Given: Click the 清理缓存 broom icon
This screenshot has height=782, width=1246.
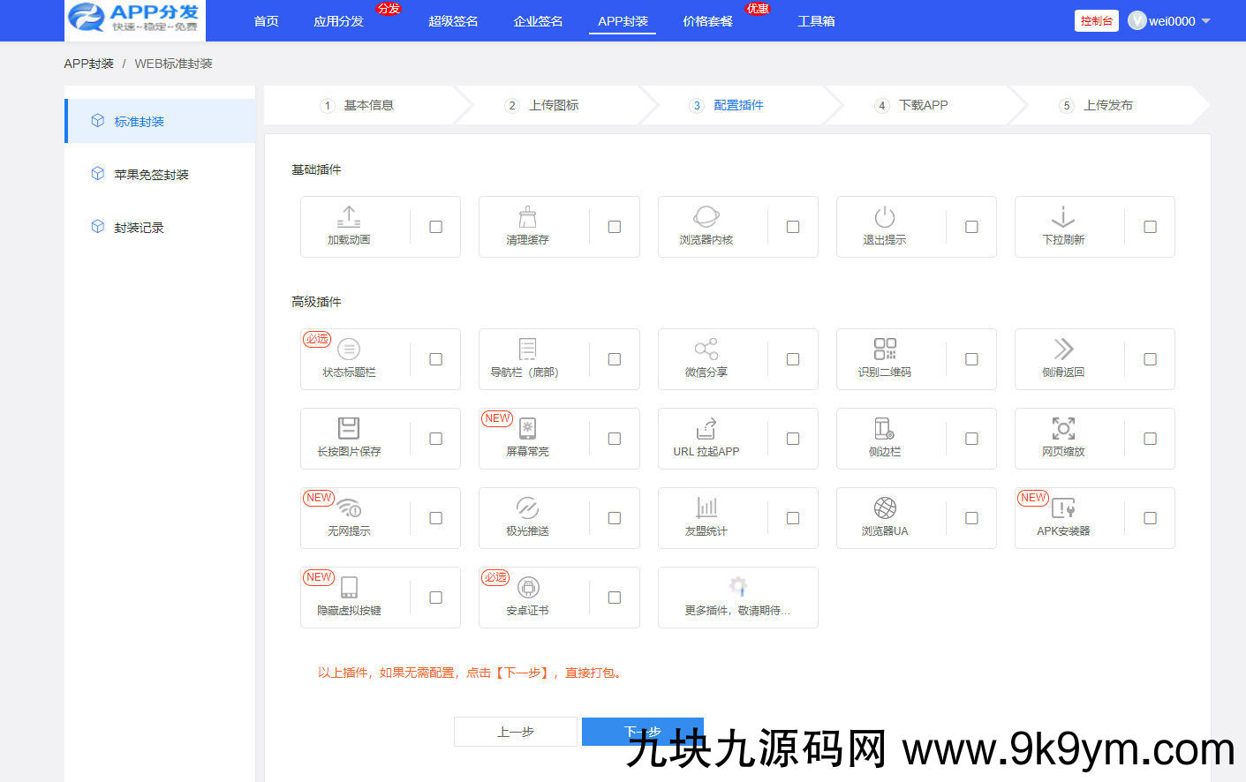Looking at the screenshot, I should (527, 216).
